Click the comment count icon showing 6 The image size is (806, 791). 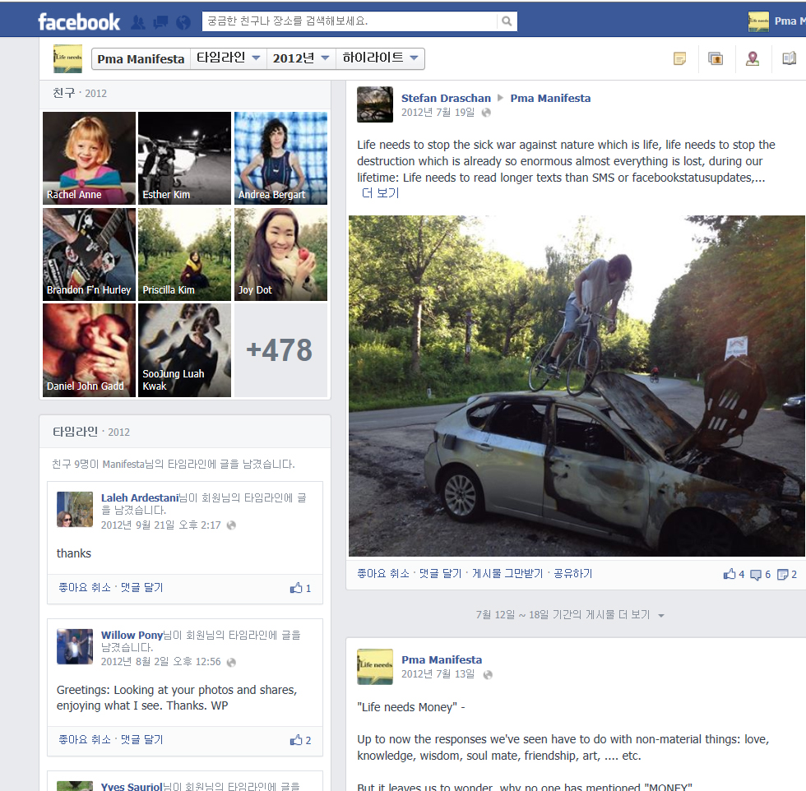[756, 575]
